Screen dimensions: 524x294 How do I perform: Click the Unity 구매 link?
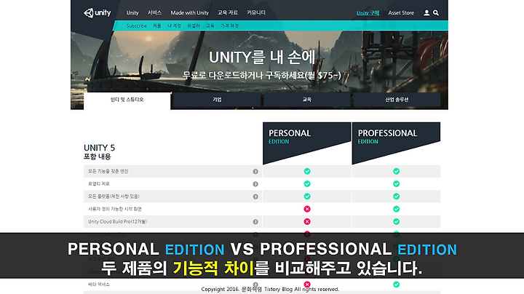tap(368, 13)
